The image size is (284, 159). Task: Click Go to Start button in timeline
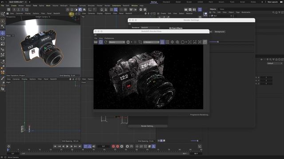[55, 146]
